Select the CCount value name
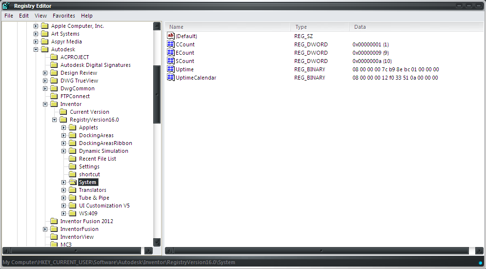 click(x=185, y=44)
